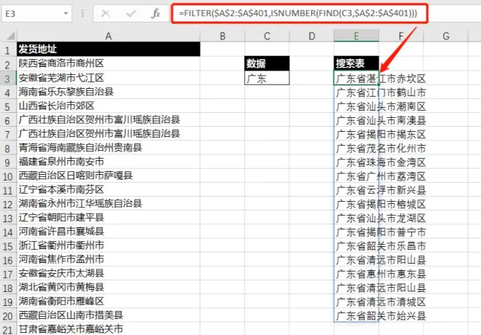Click cell 青海省海南藏族自治州贵南县
Image resolution: width=481 pixels, height=335 pixels.
tap(109, 147)
